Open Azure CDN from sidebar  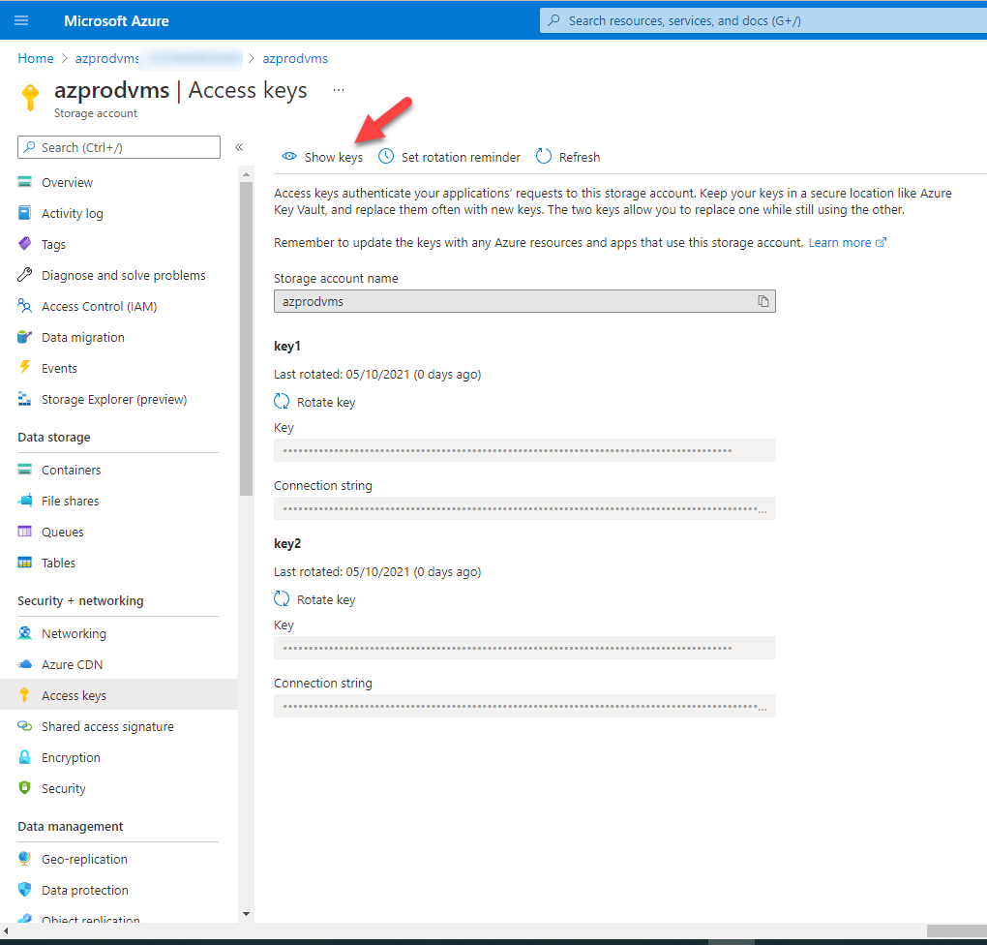tap(72, 664)
